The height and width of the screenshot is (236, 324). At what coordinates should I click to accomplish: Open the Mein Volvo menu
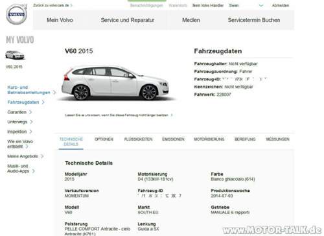point(60,20)
